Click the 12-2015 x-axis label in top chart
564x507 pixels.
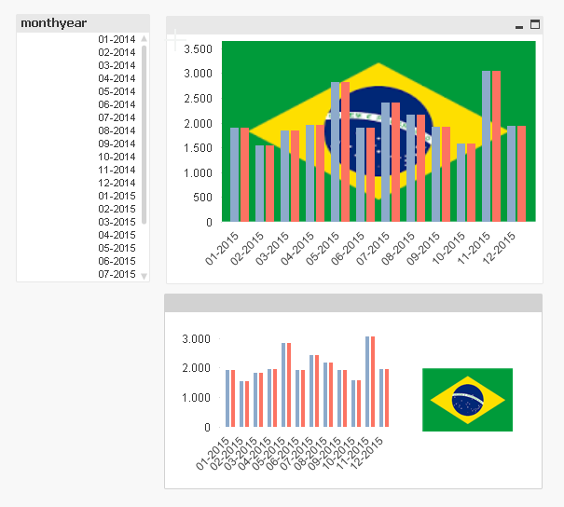(x=499, y=249)
